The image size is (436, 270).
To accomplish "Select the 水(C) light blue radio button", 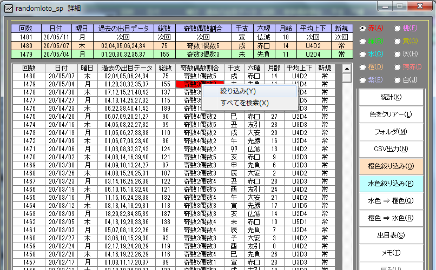I will [x=372, y=54].
